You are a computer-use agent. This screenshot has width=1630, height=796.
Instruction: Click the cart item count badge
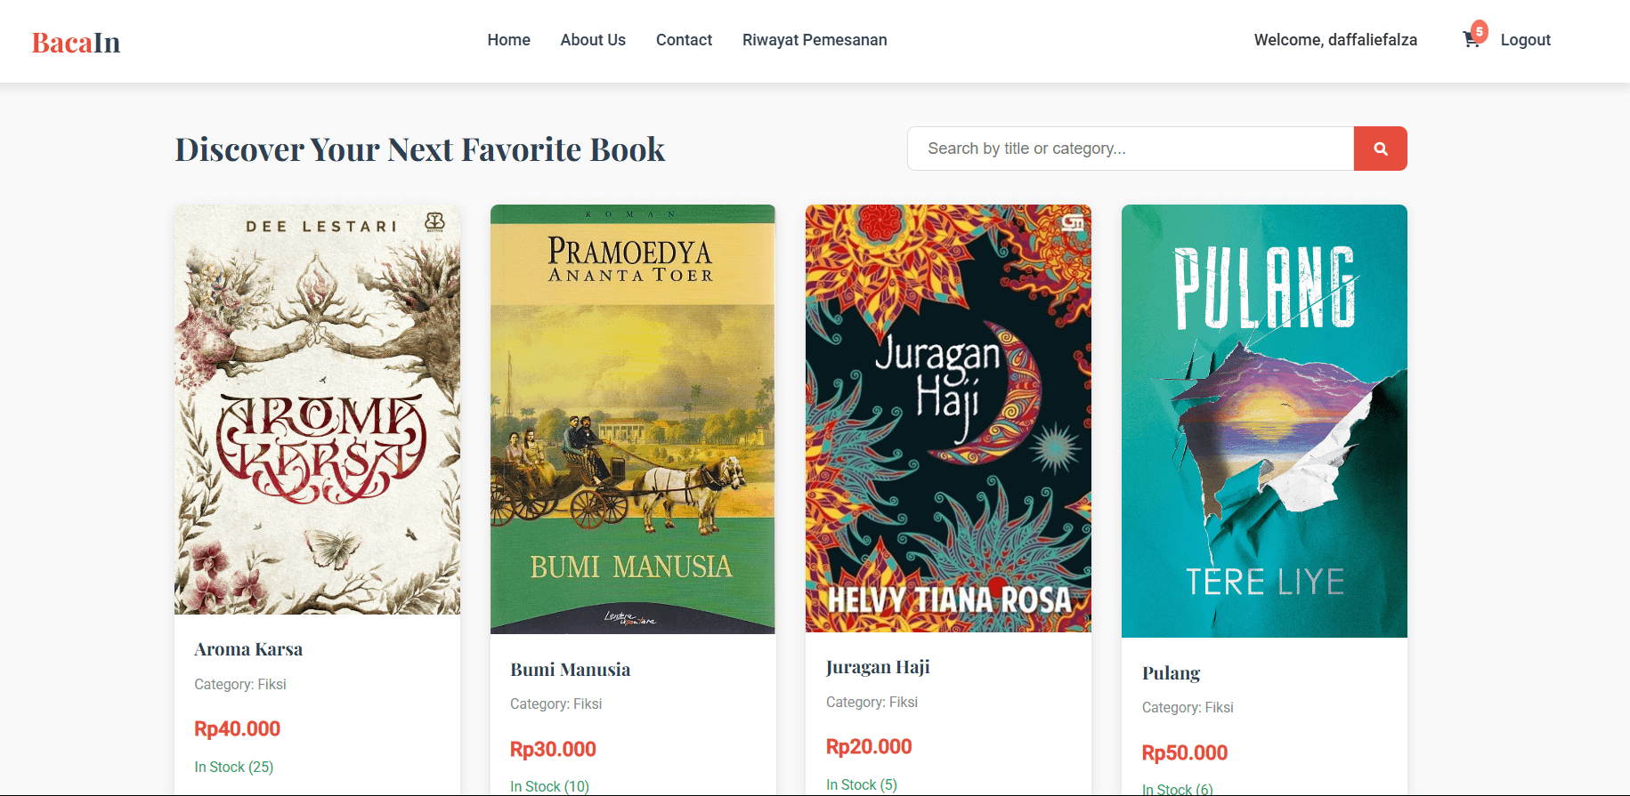(x=1480, y=31)
